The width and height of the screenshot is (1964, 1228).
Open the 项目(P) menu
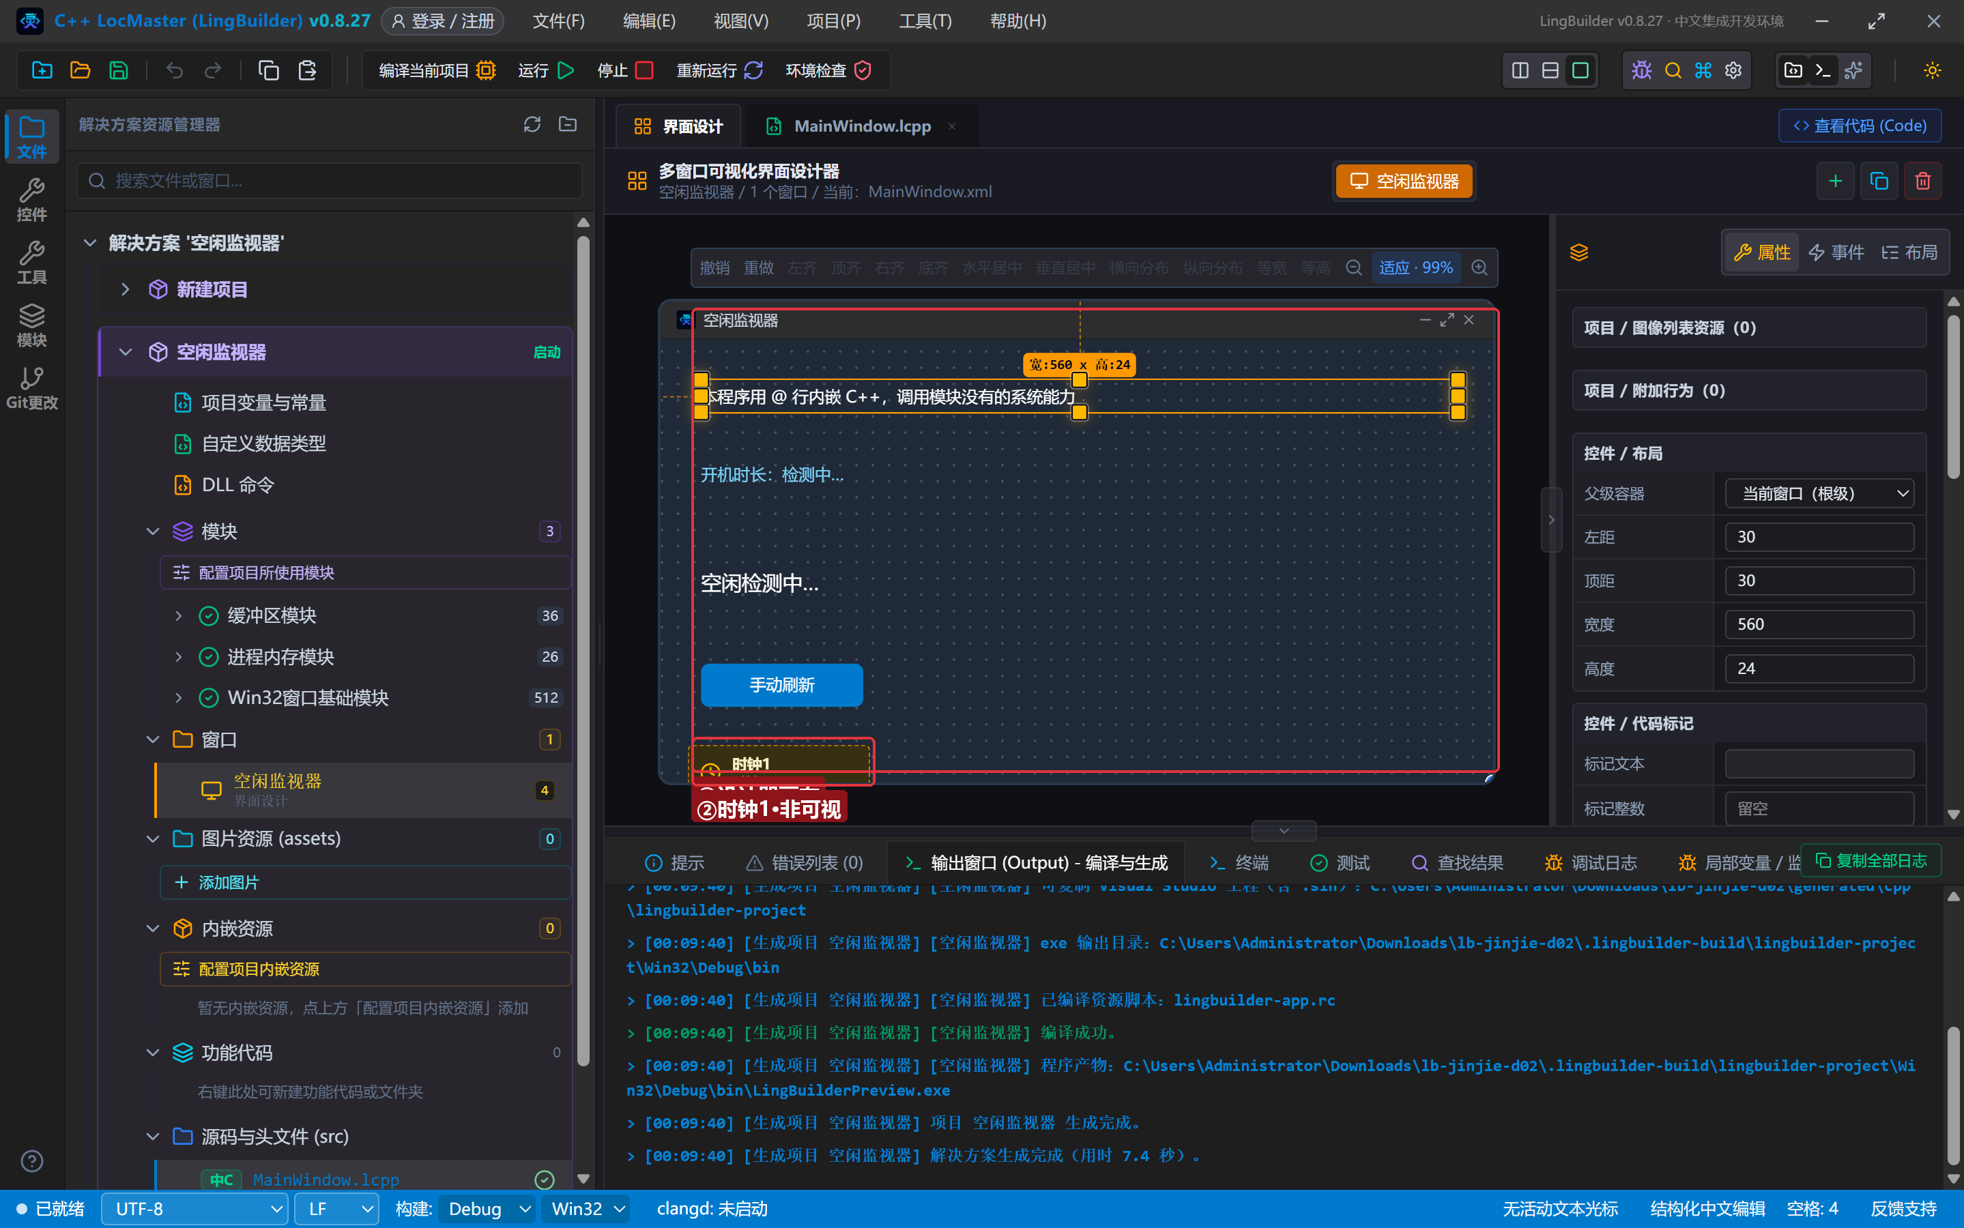coord(833,21)
